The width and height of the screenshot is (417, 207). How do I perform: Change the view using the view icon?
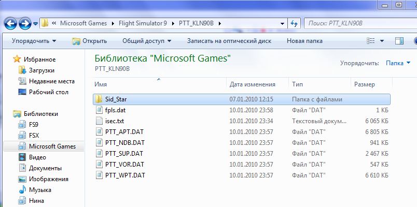(x=371, y=41)
